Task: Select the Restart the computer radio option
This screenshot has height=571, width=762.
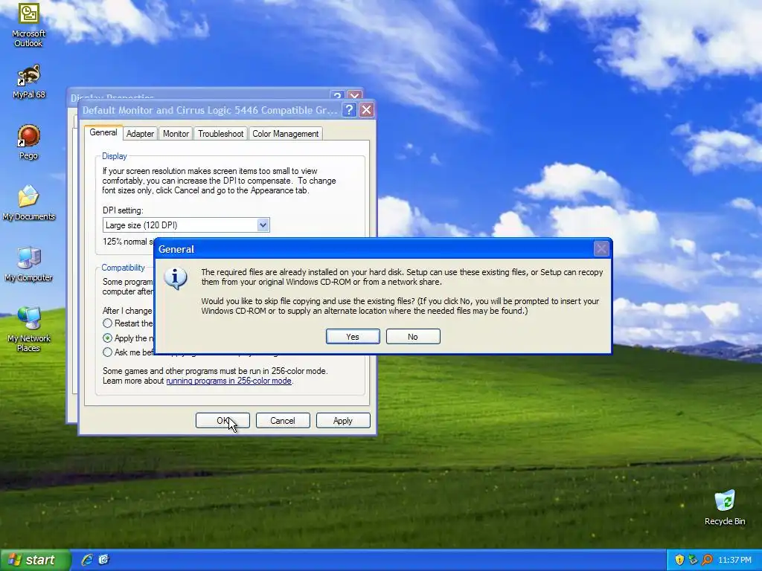Action: [107, 323]
